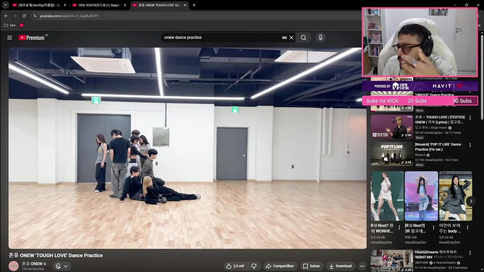The image size is (484, 272).
Task: Click the 134 mil inscritos subscriber count
Action: pyautogui.click(x=33, y=269)
